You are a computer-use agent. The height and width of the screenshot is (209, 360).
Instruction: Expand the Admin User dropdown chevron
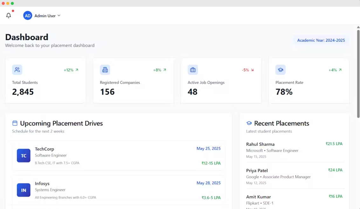tap(59, 16)
